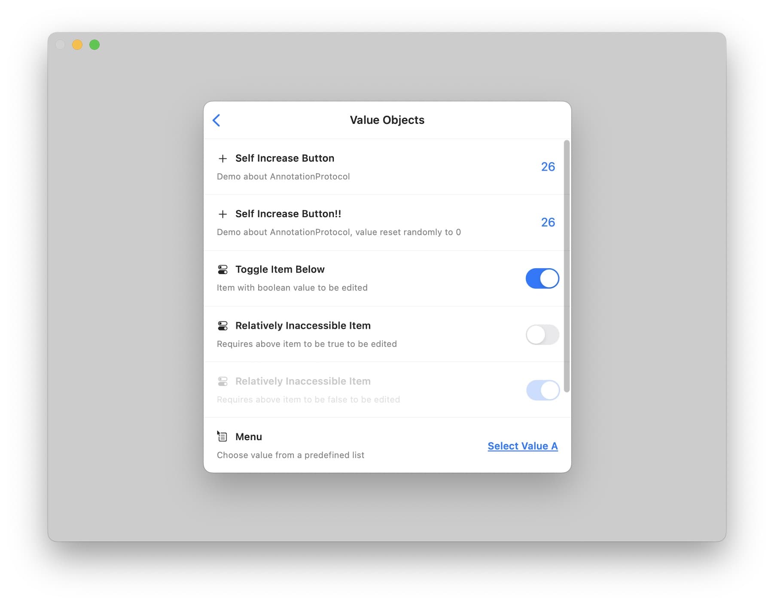774x605 pixels.
Task: Click switch icon next to Toggle Item Below
Action: click(222, 269)
